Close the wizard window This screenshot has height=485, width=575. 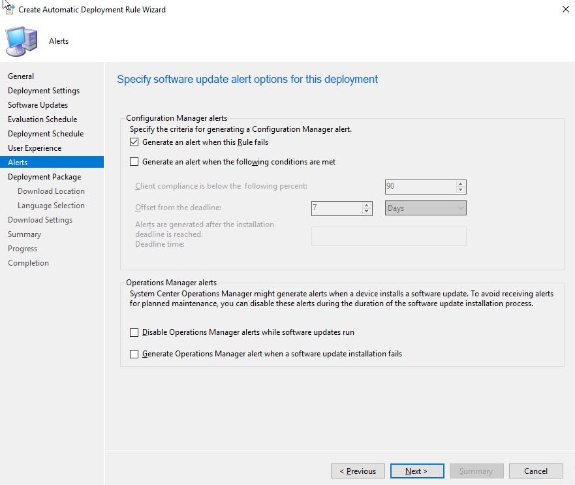[564, 9]
